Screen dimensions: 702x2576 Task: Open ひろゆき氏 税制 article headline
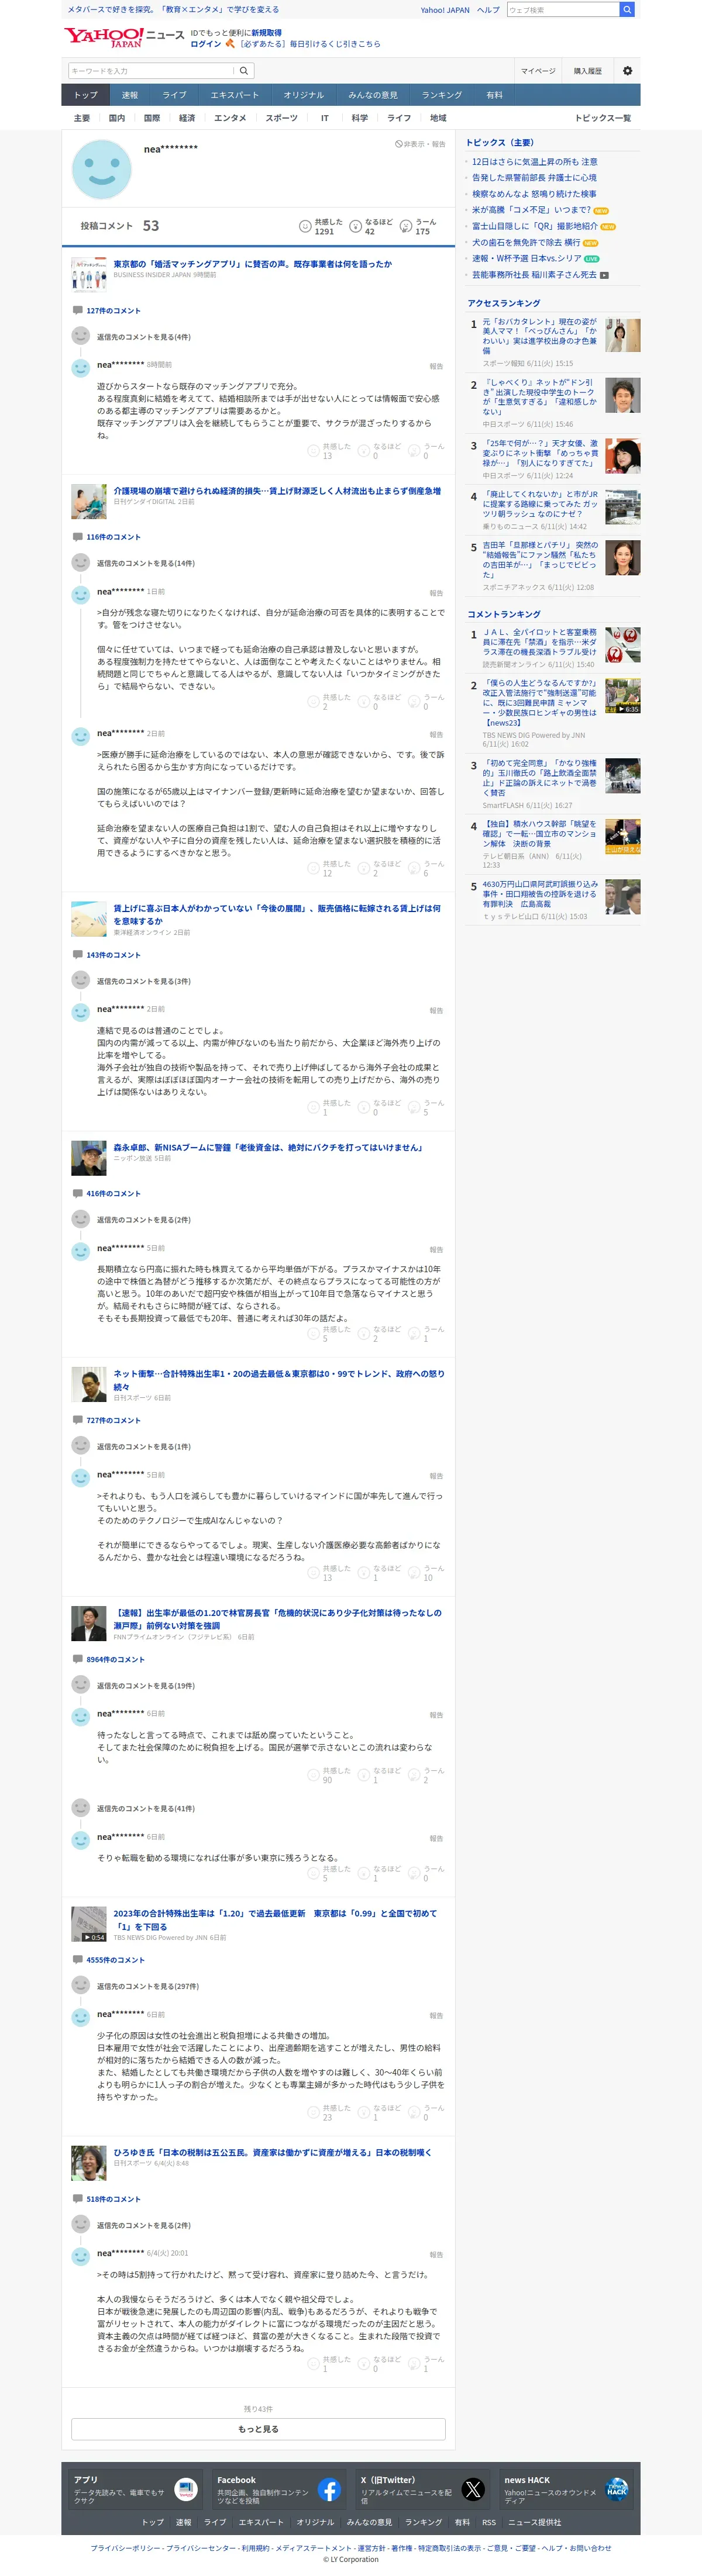[272, 2152]
